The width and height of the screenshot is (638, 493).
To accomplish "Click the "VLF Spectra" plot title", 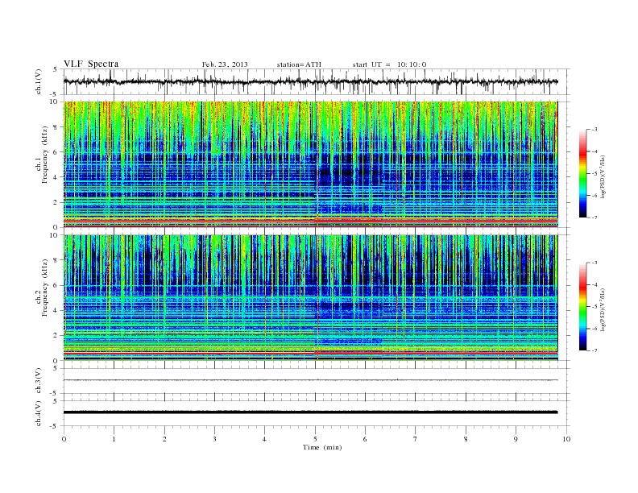I will click(91, 64).
